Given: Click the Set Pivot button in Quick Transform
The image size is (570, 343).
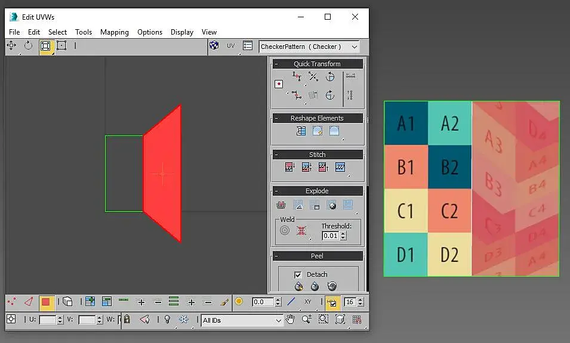Looking at the screenshot, I should [279, 84].
